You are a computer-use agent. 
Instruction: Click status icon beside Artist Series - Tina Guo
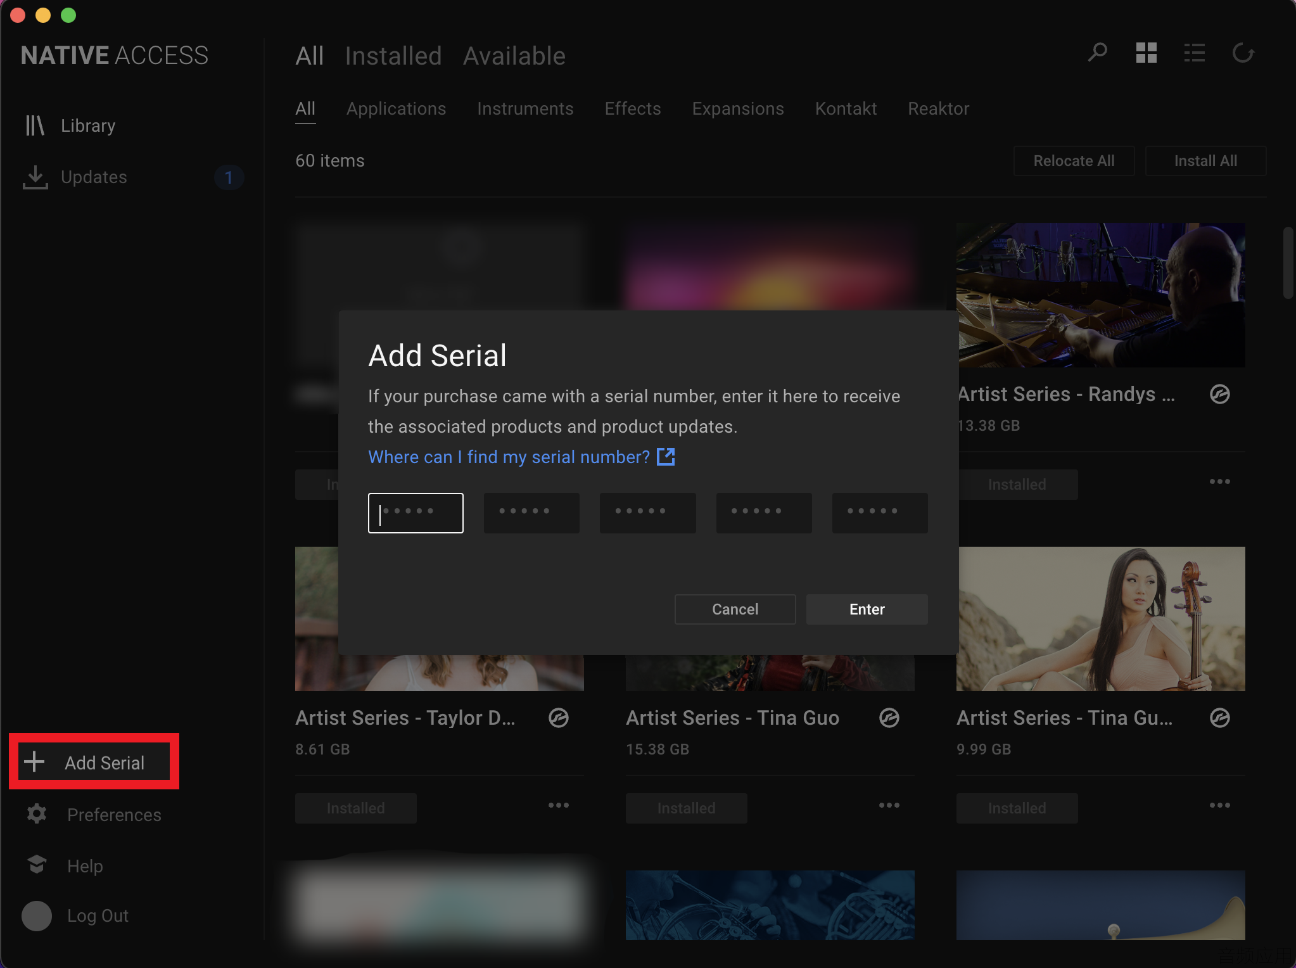tap(889, 718)
